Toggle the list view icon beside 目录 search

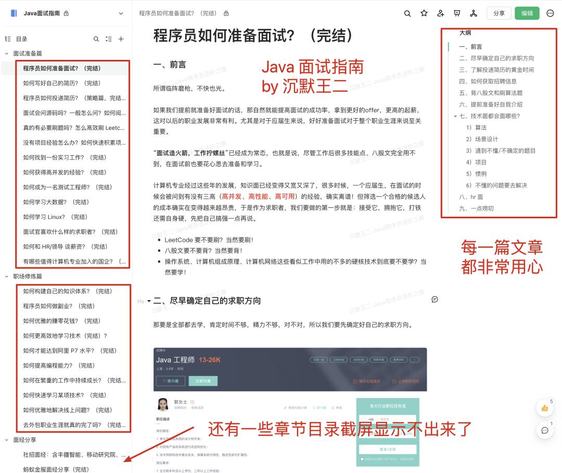pyautogui.click(x=109, y=39)
